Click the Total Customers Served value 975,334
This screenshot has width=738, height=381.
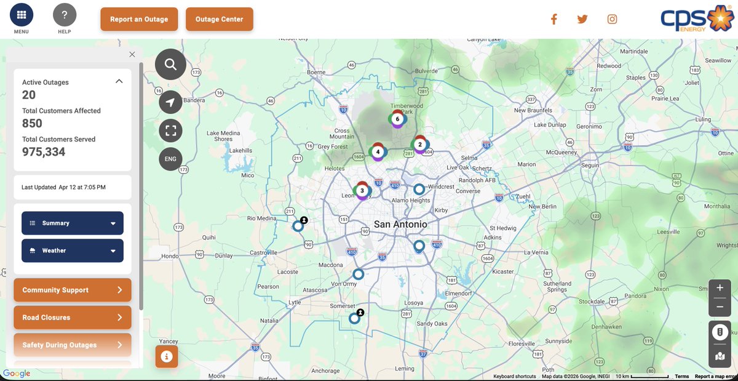point(44,151)
